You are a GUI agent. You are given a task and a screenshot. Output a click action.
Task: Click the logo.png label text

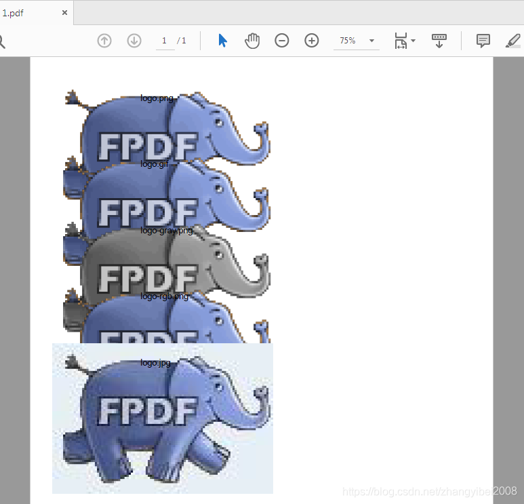[x=157, y=98]
